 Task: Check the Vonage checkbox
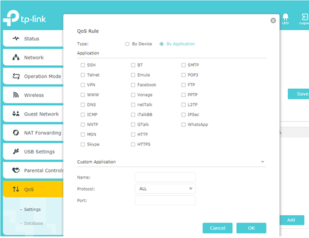coord(133,95)
